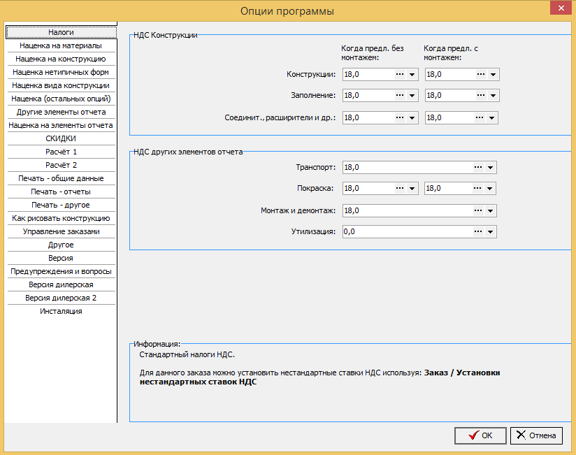Expand second Конструкции dropdown arrow
576x455 pixels.
tap(493, 75)
